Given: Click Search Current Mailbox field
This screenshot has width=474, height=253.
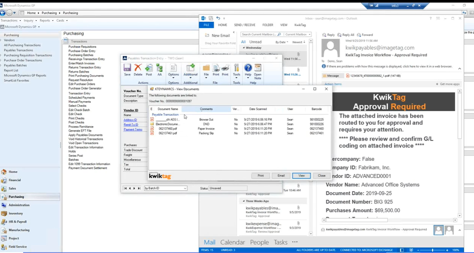Looking at the screenshot, I should [262, 34].
